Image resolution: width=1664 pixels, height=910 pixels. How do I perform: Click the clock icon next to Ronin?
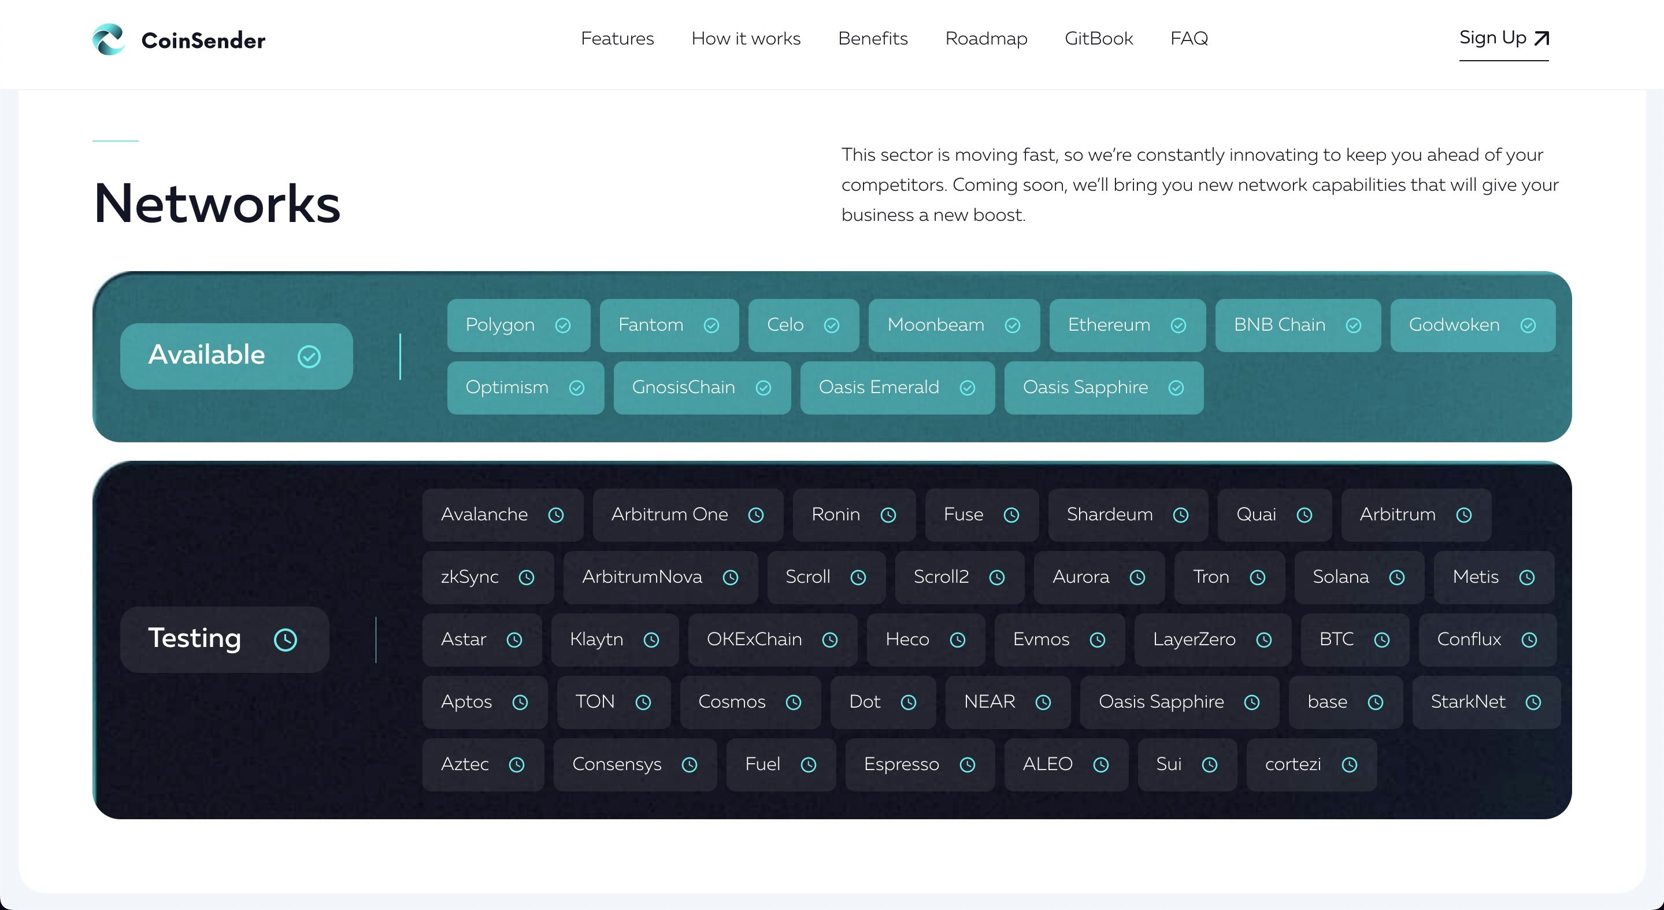tap(888, 515)
